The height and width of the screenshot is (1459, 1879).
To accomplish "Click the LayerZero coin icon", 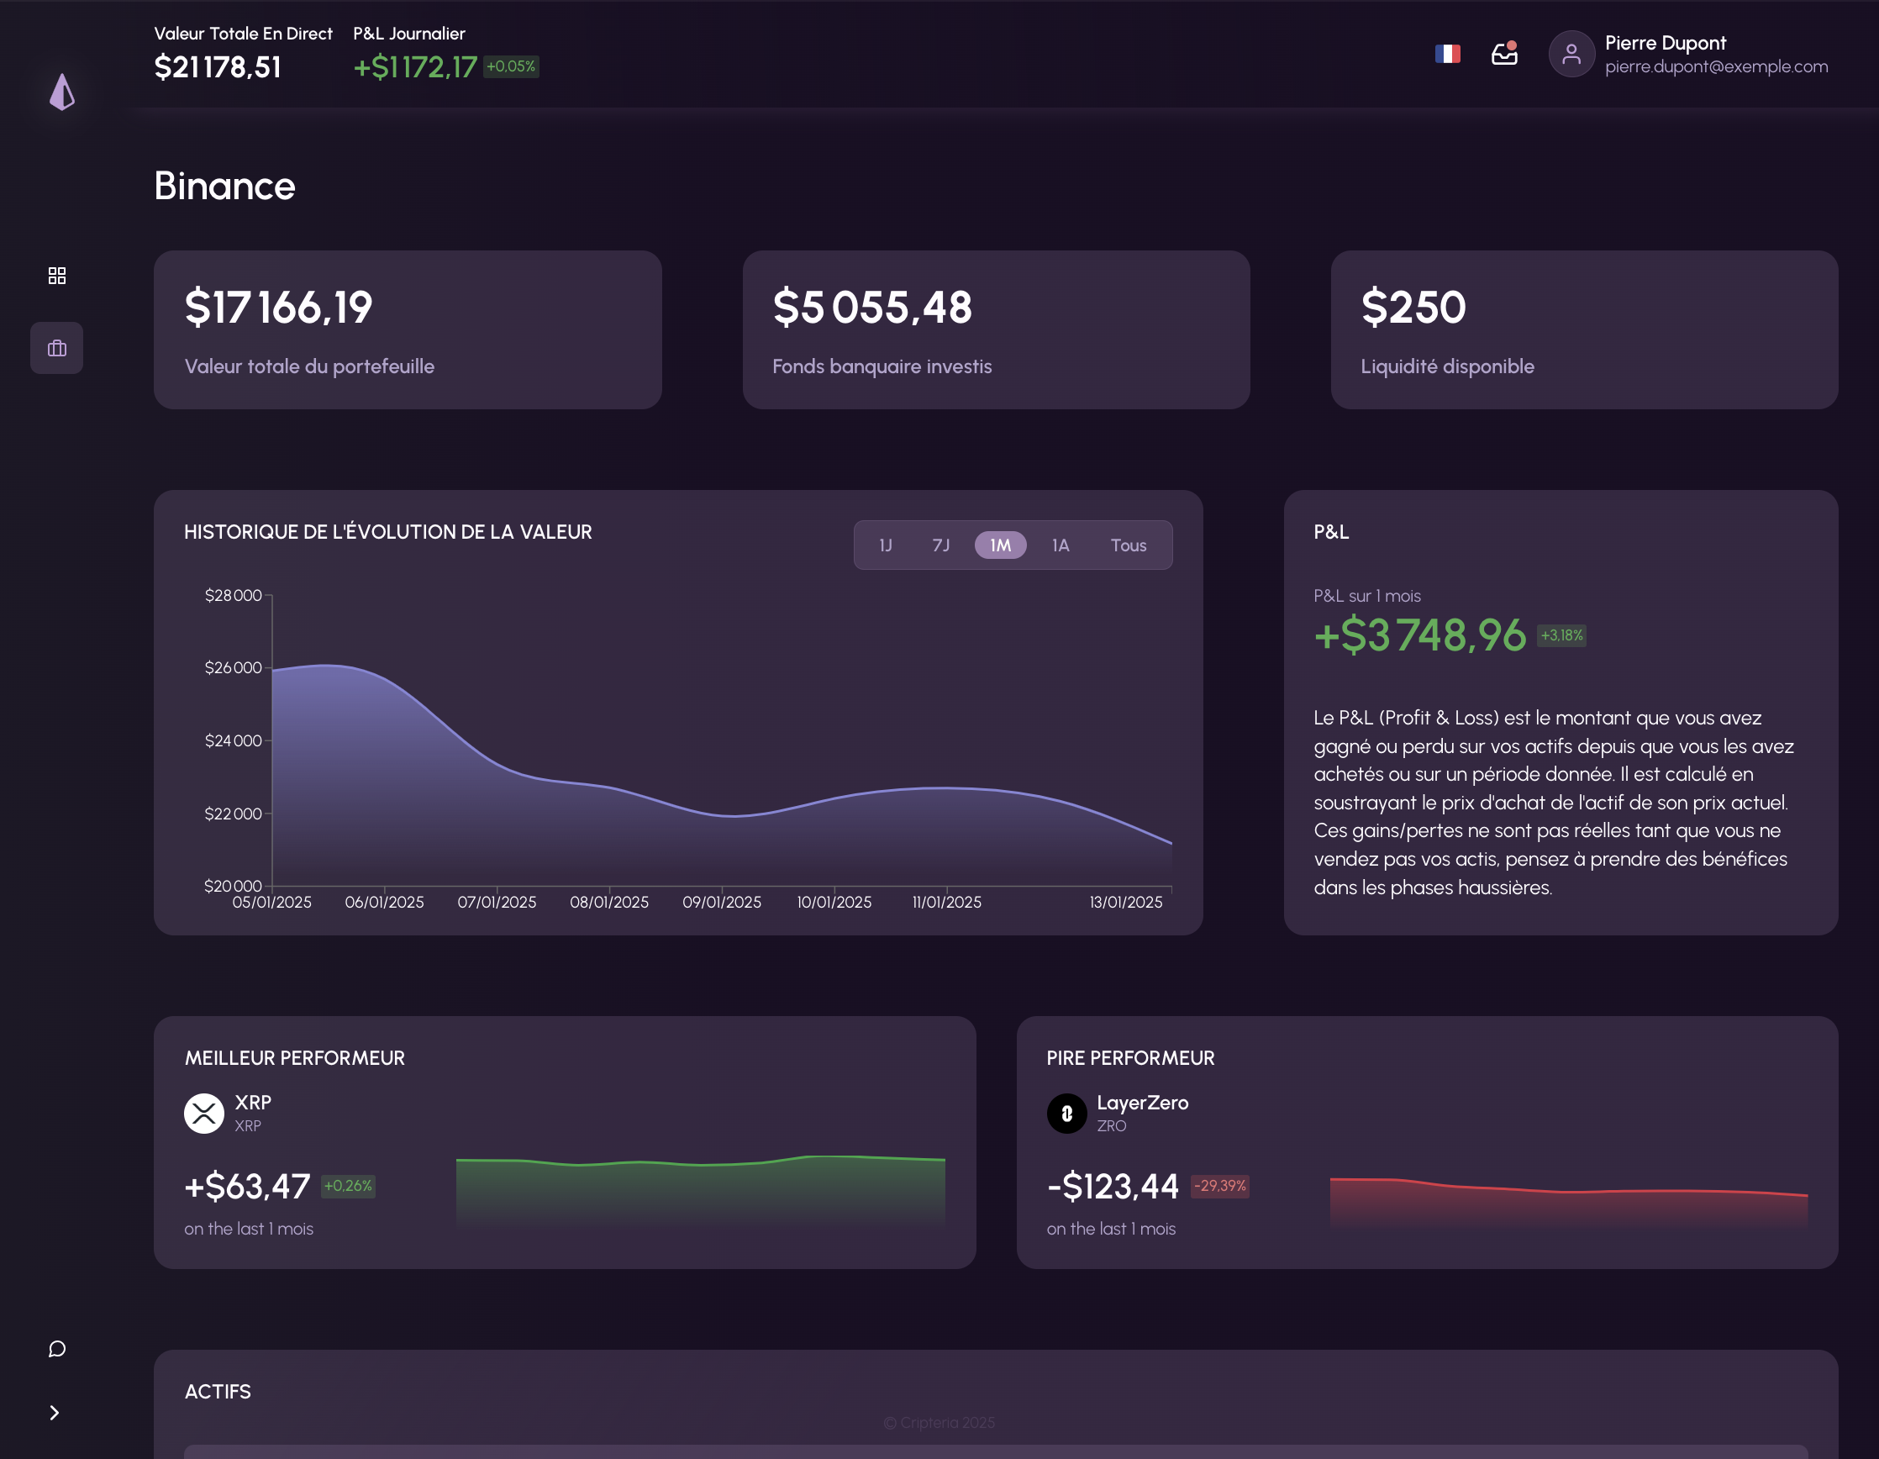I will coord(1067,1114).
